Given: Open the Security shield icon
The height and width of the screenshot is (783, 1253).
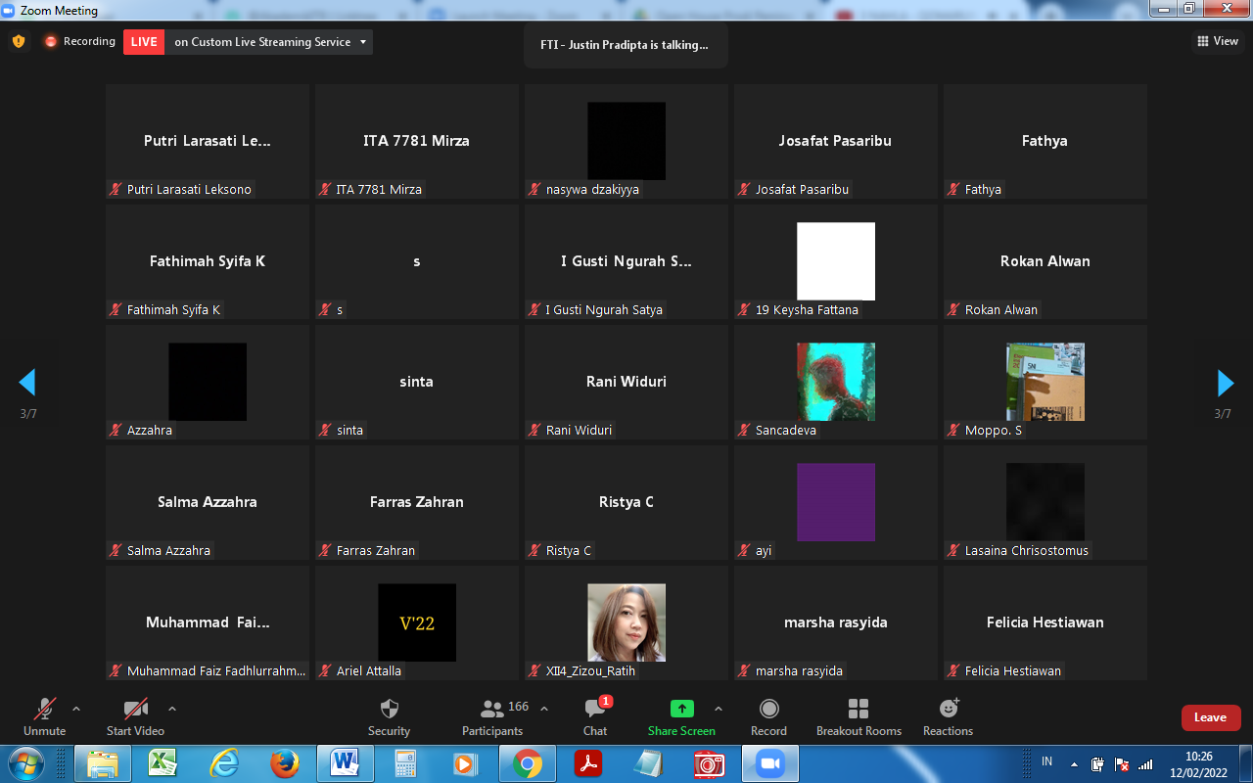Looking at the screenshot, I should click(x=389, y=710).
